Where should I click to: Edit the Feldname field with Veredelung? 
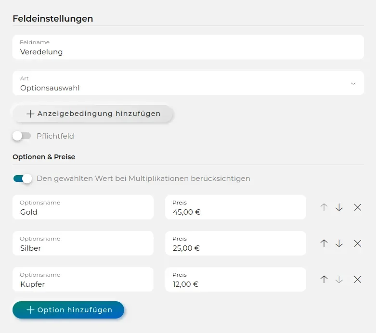pyautogui.click(x=188, y=47)
